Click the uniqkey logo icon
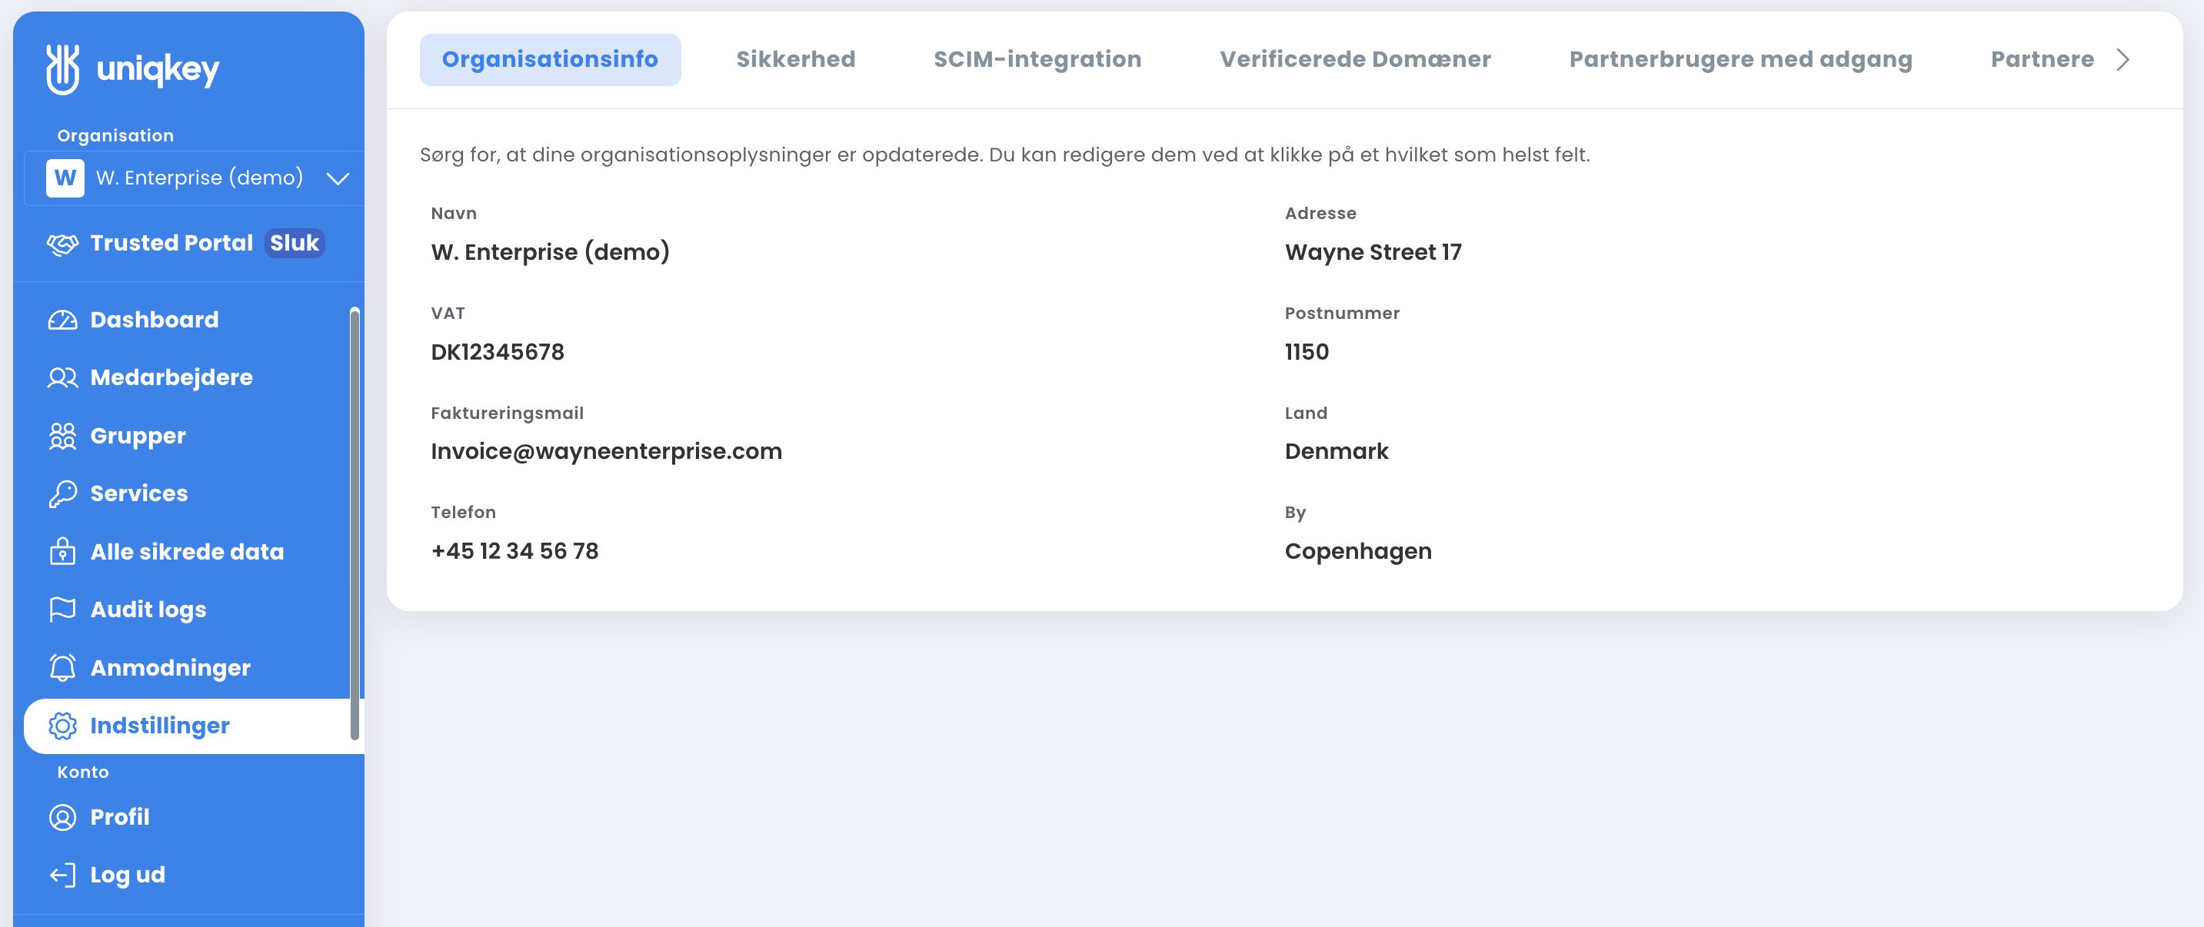The height and width of the screenshot is (927, 2204). point(62,69)
